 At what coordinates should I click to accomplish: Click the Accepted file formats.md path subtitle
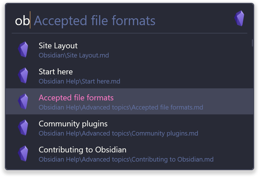[121, 108]
